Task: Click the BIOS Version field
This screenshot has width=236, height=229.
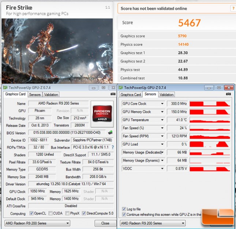Action: 67,133
